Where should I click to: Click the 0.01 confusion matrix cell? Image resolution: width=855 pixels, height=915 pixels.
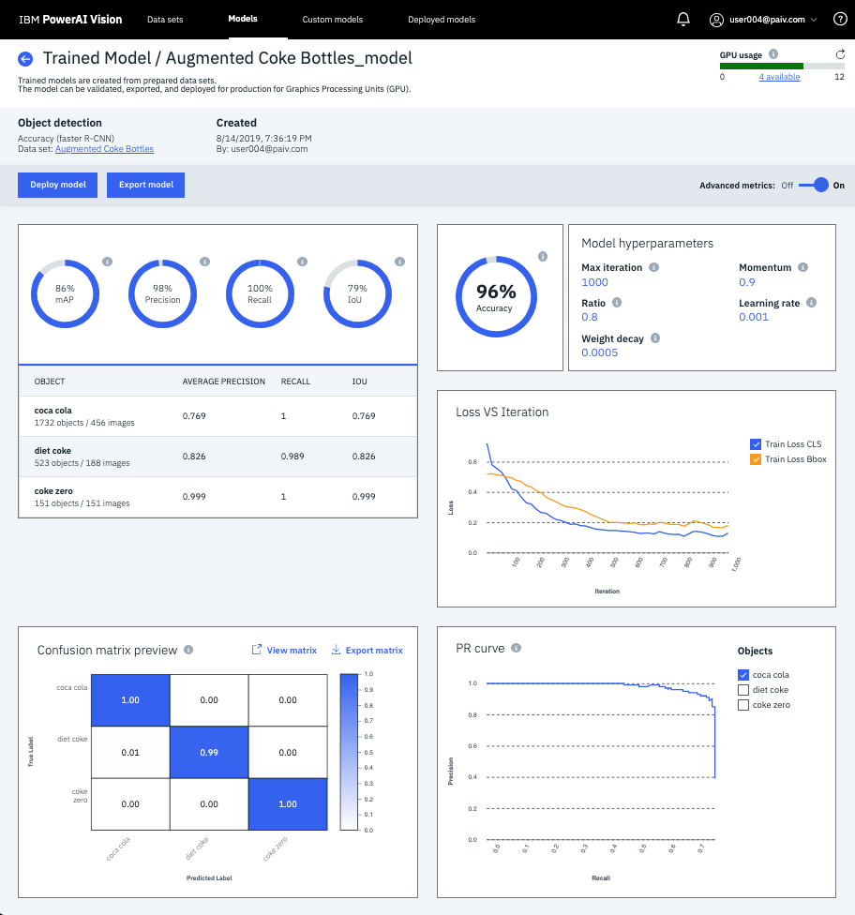click(130, 752)
